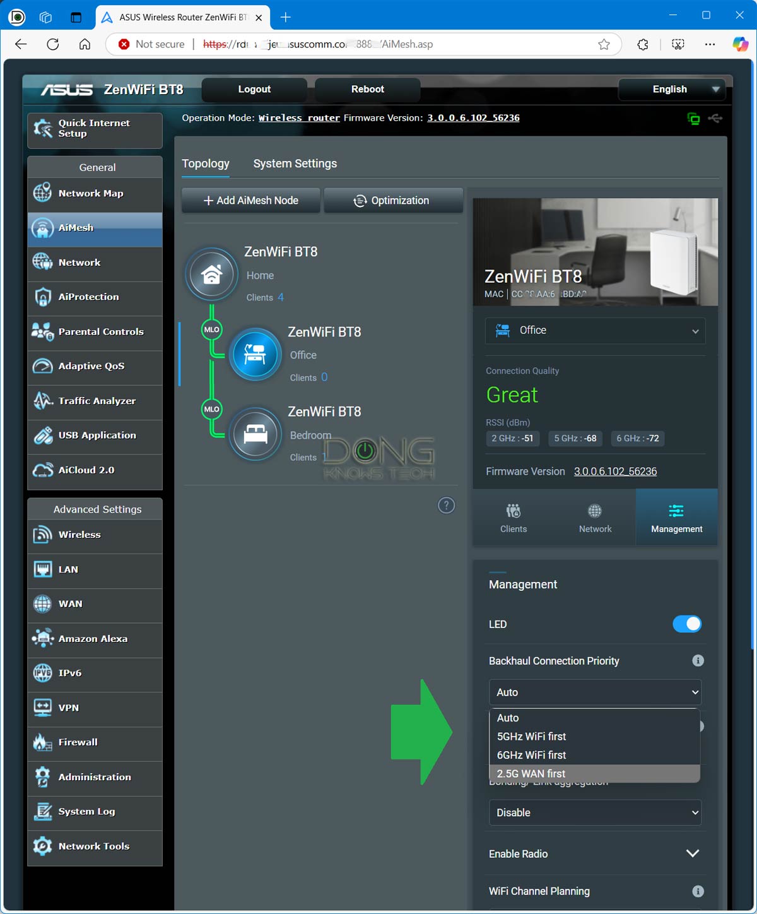Click the Home router node icon
757x914 pixels.
pyautogui.click(x=211, y=275)
